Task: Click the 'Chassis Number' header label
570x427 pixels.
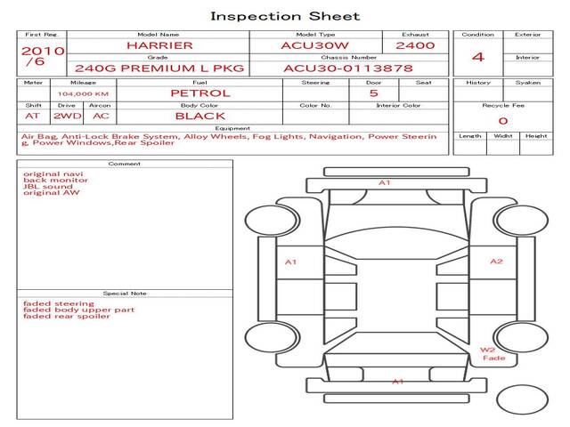Action: (x=348, y=57)
